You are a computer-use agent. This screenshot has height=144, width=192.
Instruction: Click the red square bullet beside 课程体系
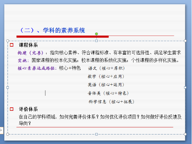(x=11, y=45)
